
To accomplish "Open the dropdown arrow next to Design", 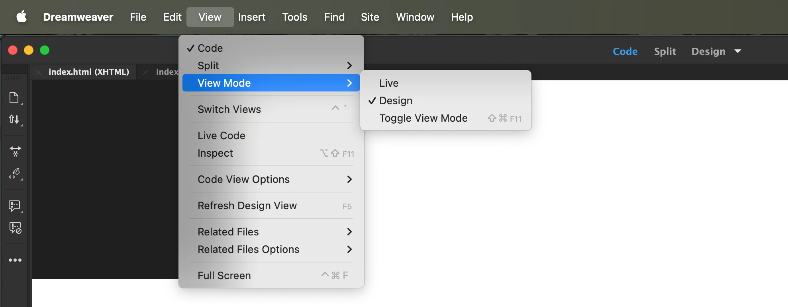I will point(738,51).
